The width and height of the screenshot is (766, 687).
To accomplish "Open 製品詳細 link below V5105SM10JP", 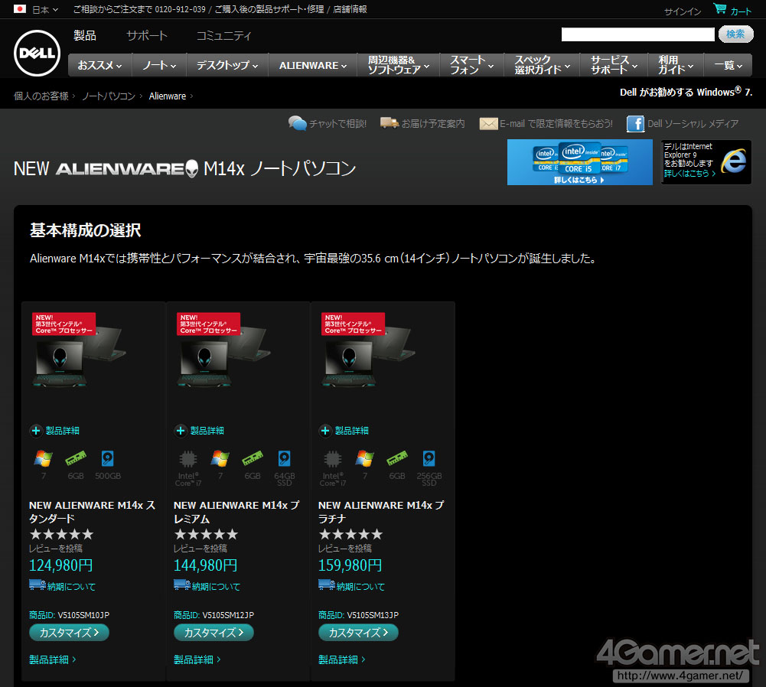I will pyautogui.click(x=52, y=659).
